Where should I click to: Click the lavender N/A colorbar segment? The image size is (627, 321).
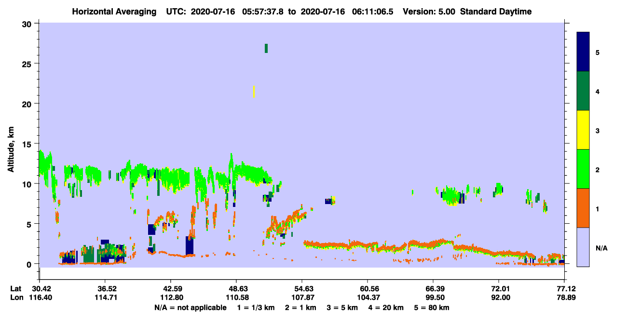[583, 247]
